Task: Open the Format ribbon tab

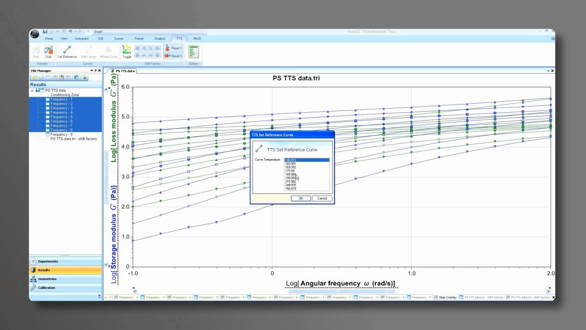Action: click(139, 38)
